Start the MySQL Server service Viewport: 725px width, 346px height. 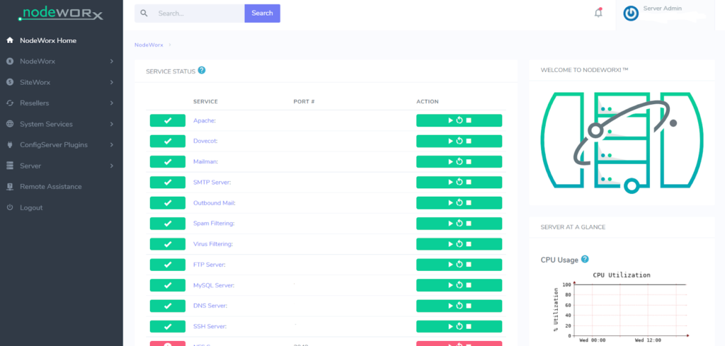point(450,285)
